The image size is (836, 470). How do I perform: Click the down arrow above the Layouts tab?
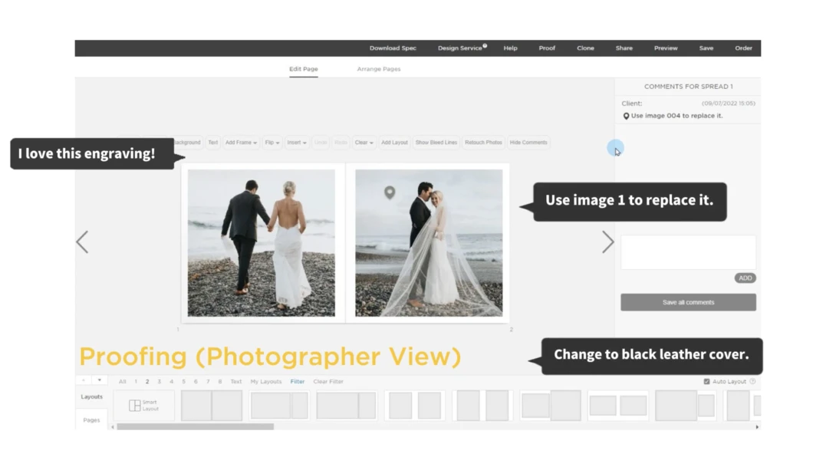coord(100,380)
